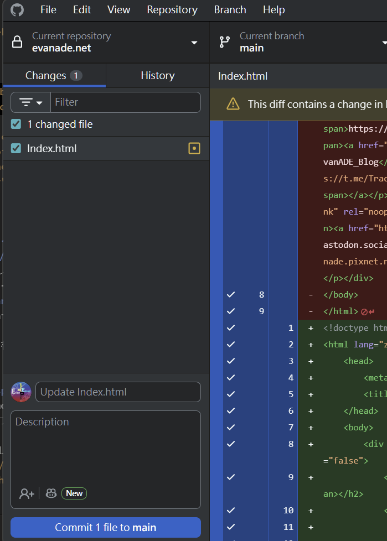Click the branch icon beside Current branch
Viewport: 387px width, 541px height.
225,41
